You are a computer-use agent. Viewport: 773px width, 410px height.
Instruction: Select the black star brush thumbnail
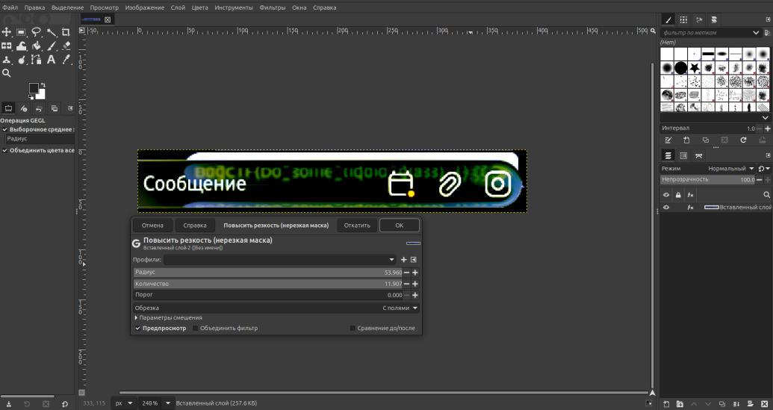point(695,67)
